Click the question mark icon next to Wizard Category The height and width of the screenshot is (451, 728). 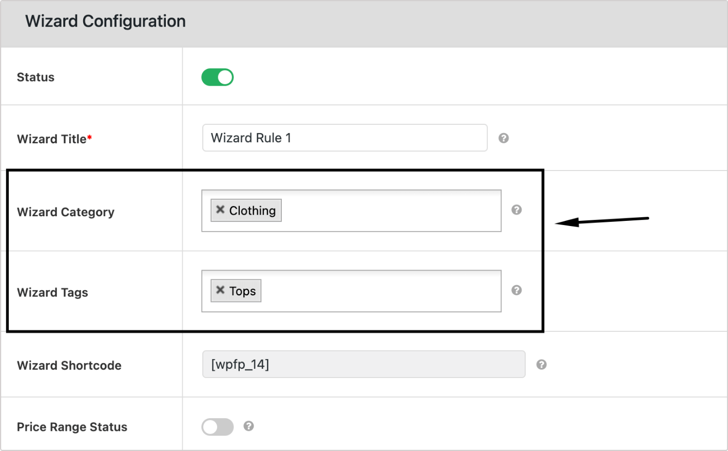(x=516, y=210)
